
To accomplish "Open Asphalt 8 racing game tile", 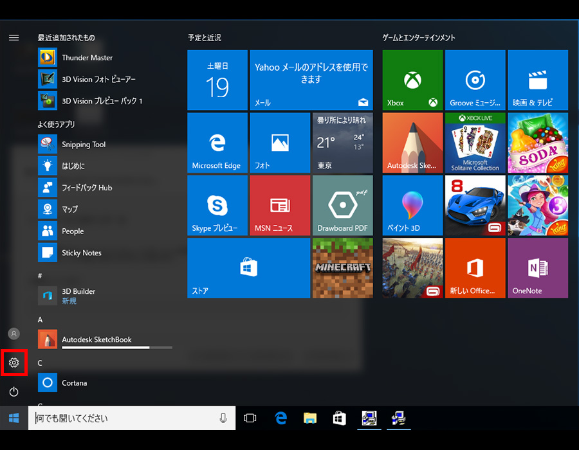I will pyautogui.click(x=475, y=206).
